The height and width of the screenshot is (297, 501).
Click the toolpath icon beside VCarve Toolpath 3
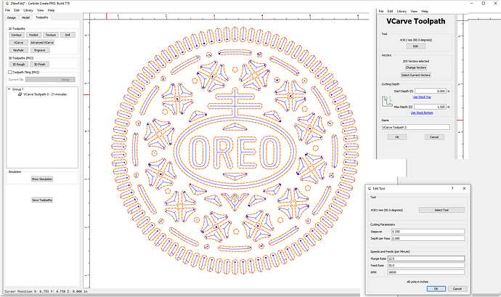[x=20, y=94]
